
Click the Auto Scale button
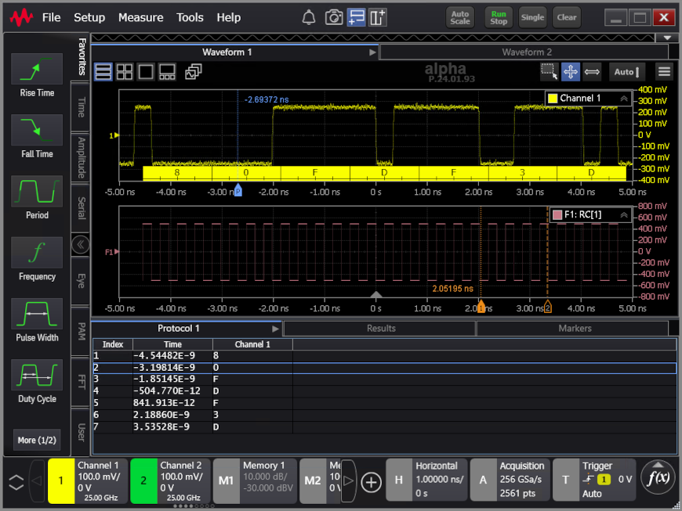pos(460,17)
